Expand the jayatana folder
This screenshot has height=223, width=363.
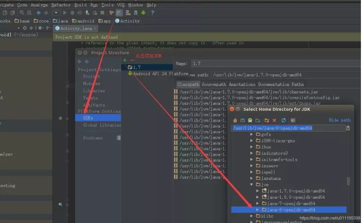coord(251,178)
